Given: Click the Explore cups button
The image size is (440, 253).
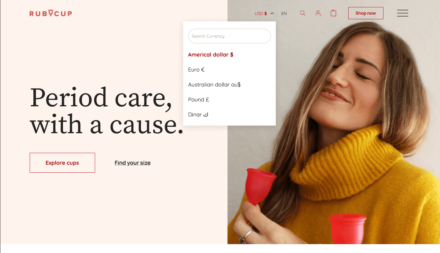Looking at the screenshot, I should tap(62, 163).
